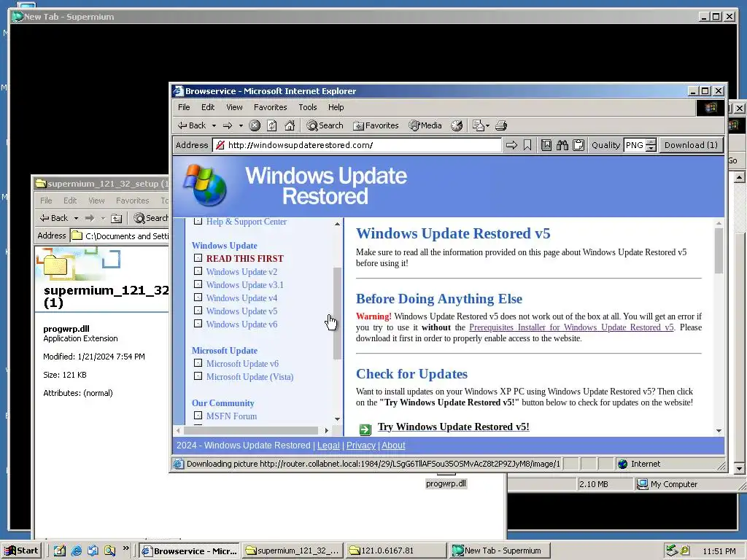This screenshot has width=747, height=560.
Task: Click the Start button
Action: (x=21, y=551)
